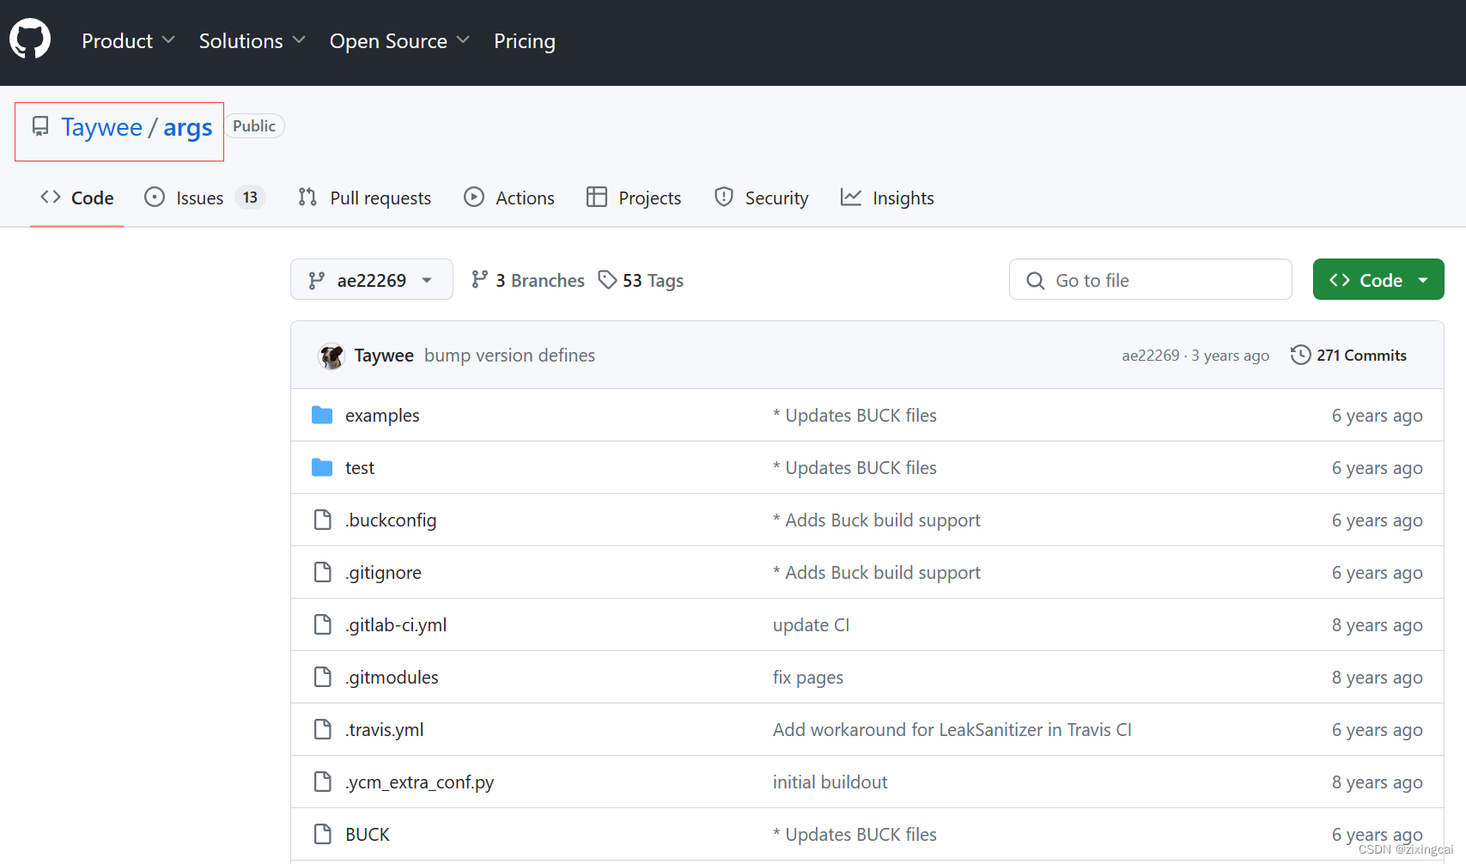
Task: Click the Security shield icon
Action: click(x=724, y=198)
